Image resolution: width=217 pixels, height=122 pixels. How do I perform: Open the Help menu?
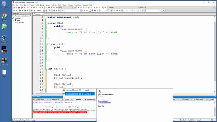(x=91, y=5)
